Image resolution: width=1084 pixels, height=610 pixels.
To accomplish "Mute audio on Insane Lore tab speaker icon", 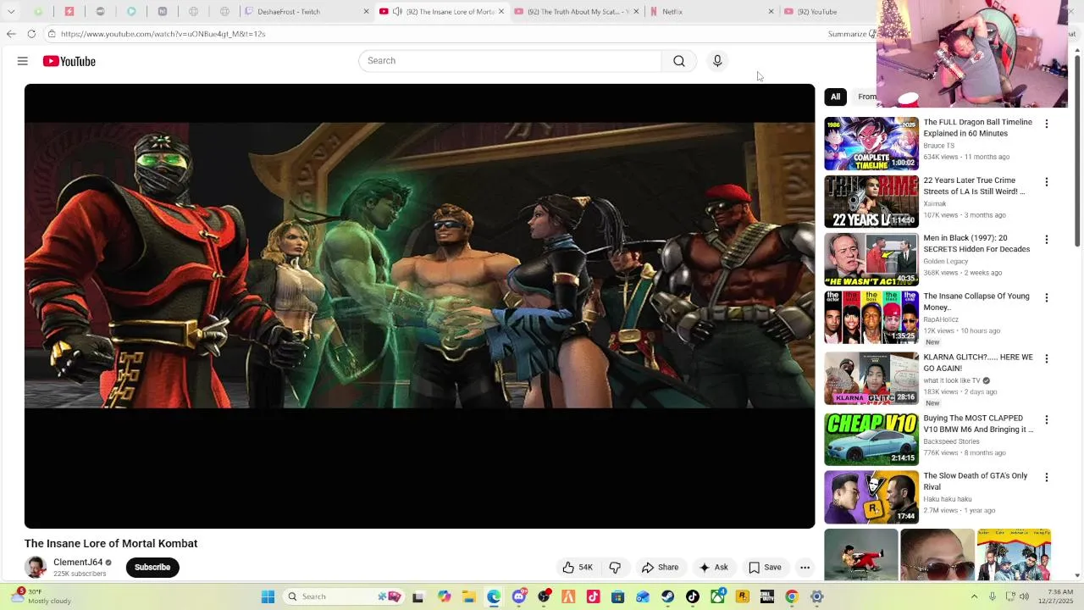I will pyautogui.click(x=397, y=12).
